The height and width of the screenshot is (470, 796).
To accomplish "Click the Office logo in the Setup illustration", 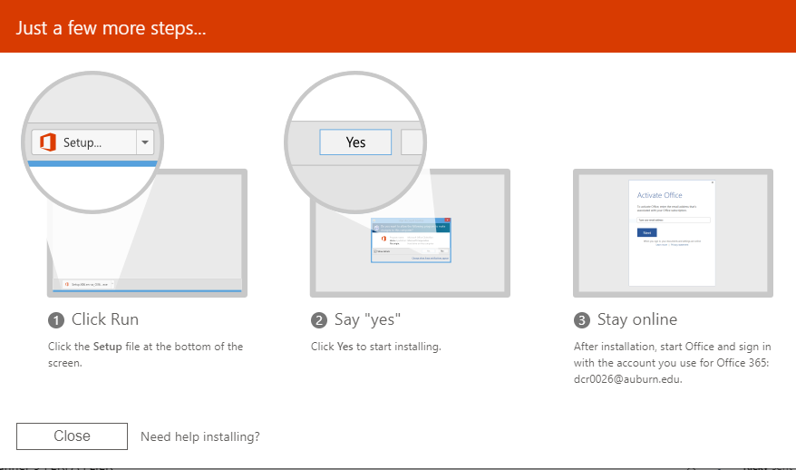I will 48,142.
